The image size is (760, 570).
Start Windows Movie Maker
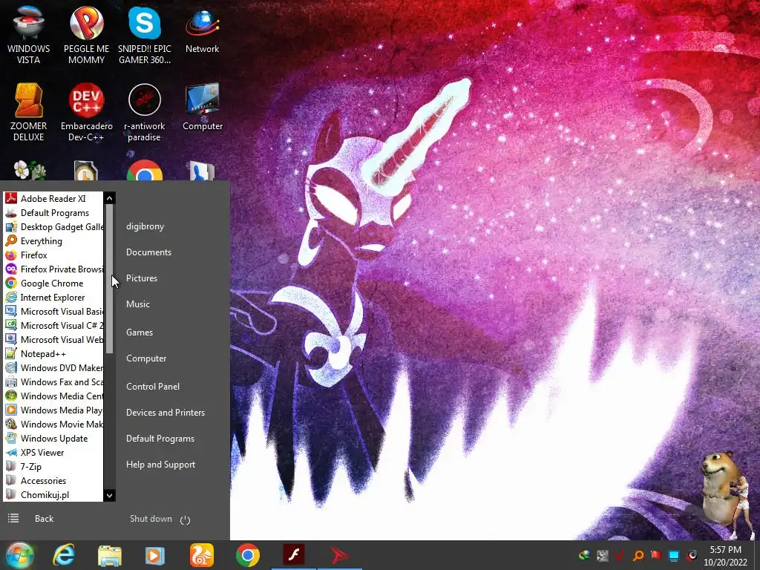click(x=53, y=424)
